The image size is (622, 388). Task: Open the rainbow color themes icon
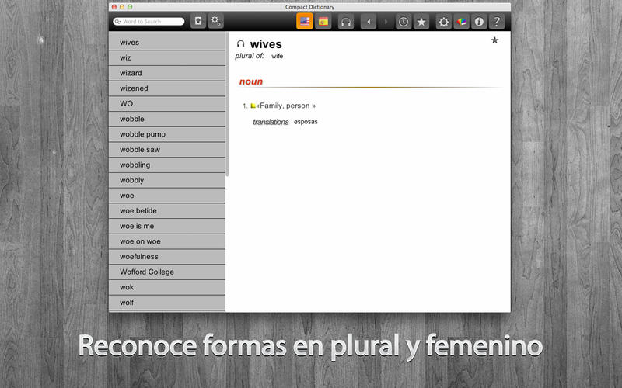tap(461, 22)
